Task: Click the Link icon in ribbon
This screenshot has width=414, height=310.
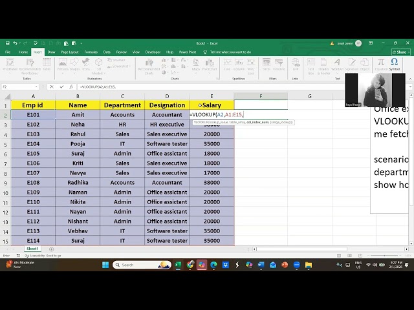Action: tap(296, 65)
